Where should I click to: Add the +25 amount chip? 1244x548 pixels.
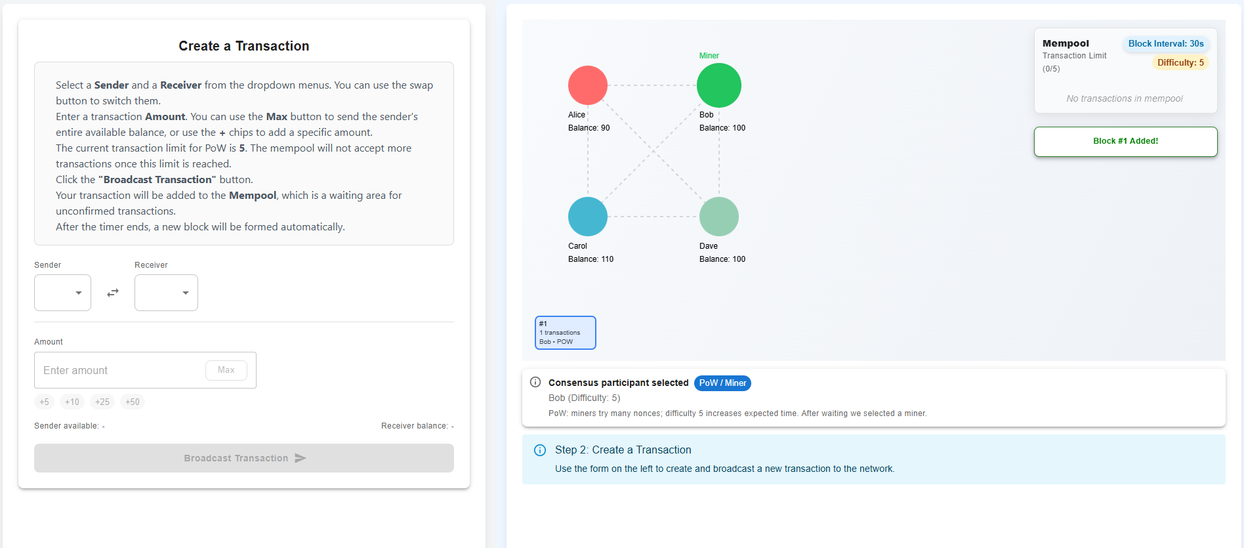click(102, 402)
